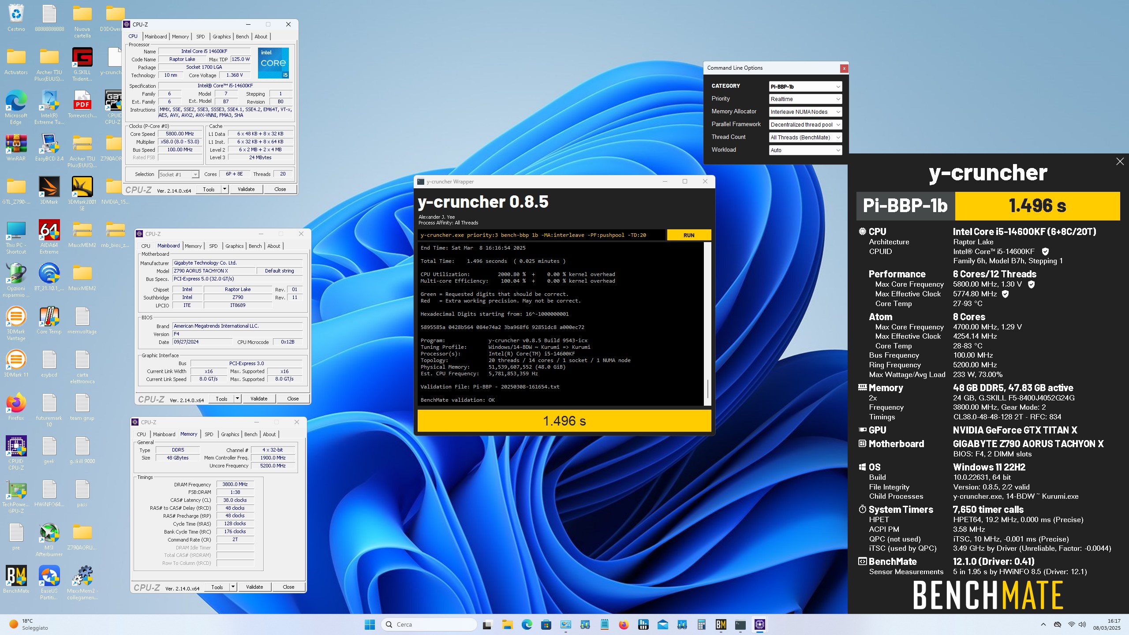Viewport: 1129px width, 635px height.
Task: Launch Core Temp from desktop
Action: click(x=49, y=320)
